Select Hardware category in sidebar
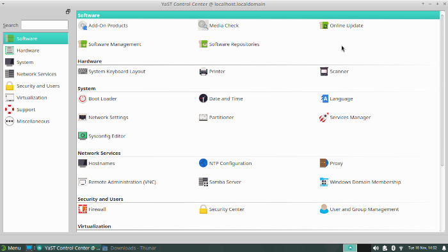This screenshot has width=448, height=252. [x=36, y=51]
